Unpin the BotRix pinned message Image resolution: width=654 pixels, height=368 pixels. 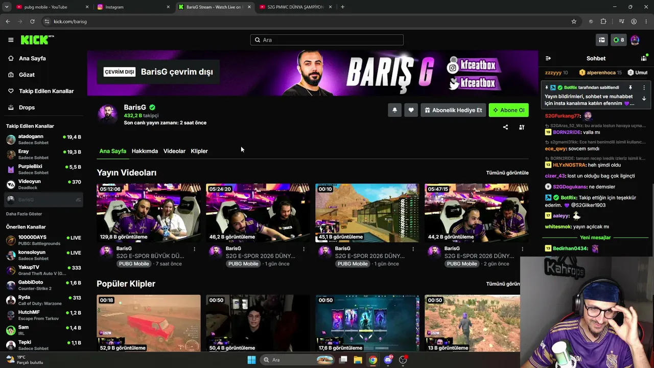click(x=630, y=88)
